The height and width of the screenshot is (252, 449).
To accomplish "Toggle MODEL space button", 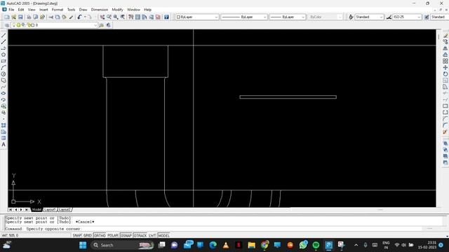I will 163,235.
